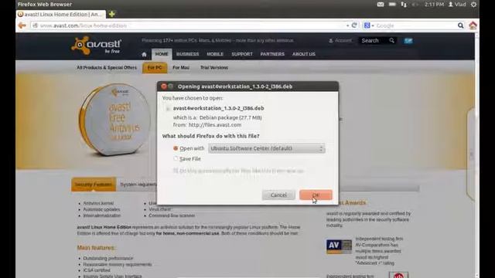The image size is (495, 278).
Task: Switch to the Security Features tab
Action: click(x=94, y=185)
